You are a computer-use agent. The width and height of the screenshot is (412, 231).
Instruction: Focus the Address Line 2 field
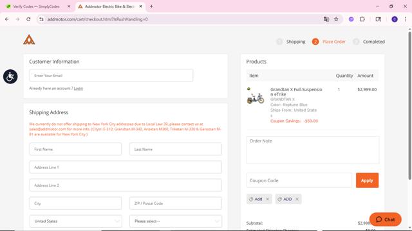[126, 185]
